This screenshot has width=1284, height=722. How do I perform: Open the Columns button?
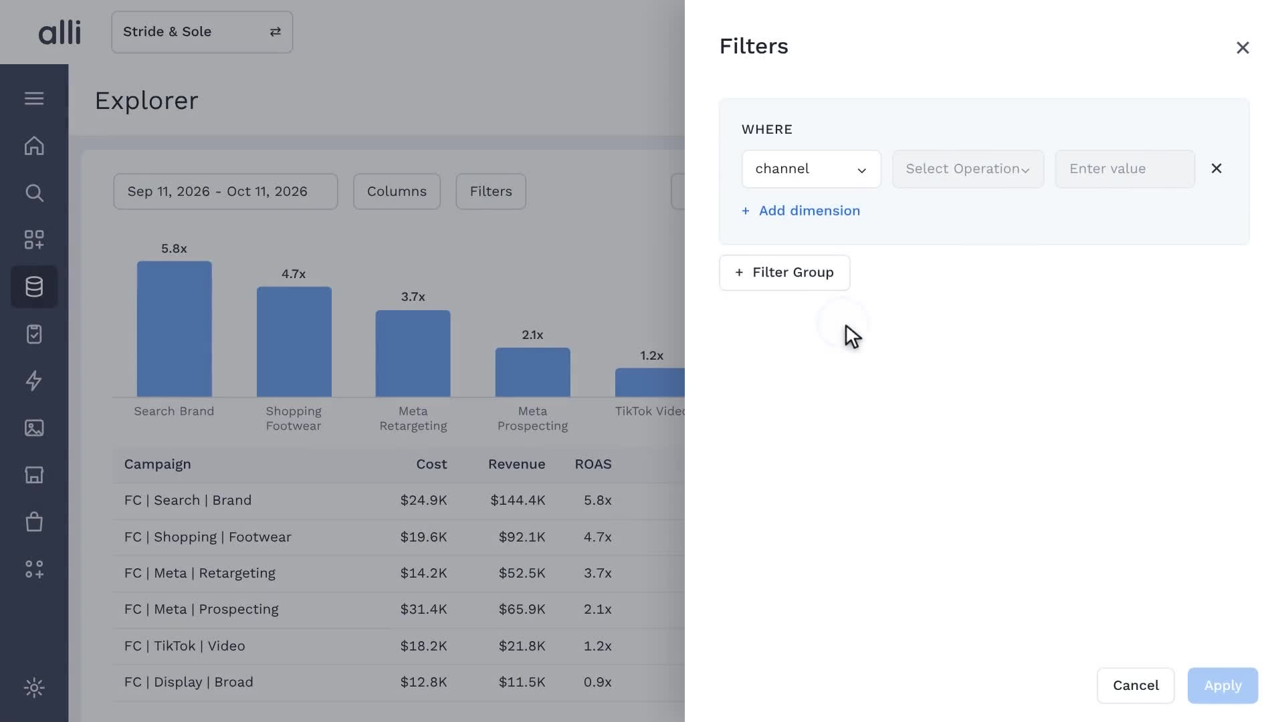click(x=397, y=191)
